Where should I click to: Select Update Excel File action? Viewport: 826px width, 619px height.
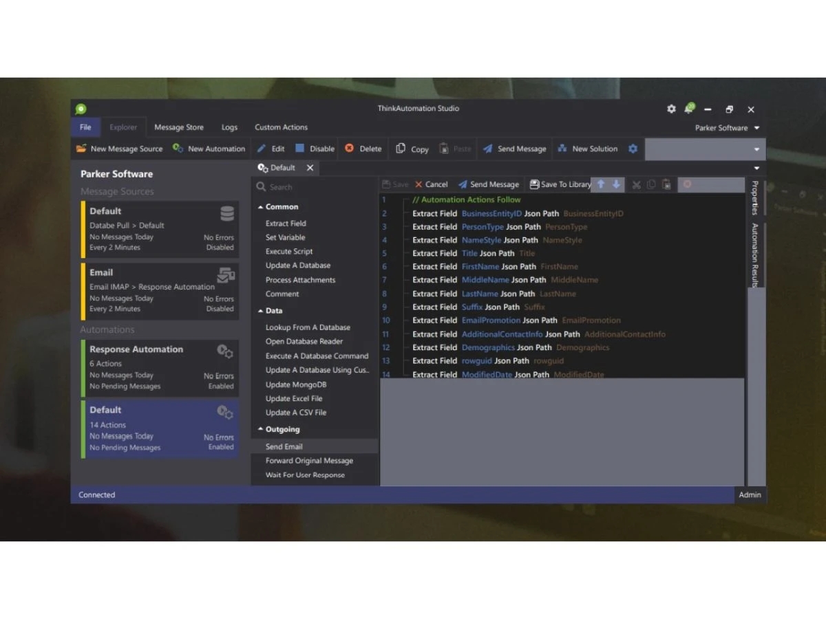tap(294, 398)
